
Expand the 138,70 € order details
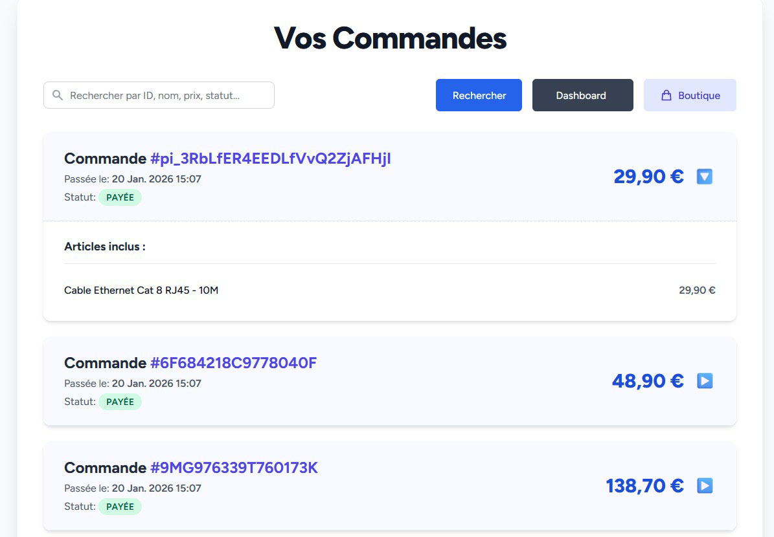point(705,486)
